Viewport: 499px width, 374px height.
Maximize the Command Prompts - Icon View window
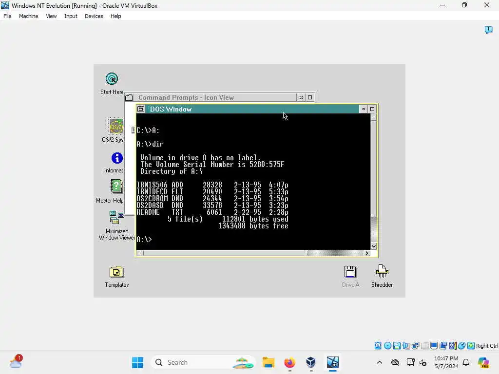point(310,97)
